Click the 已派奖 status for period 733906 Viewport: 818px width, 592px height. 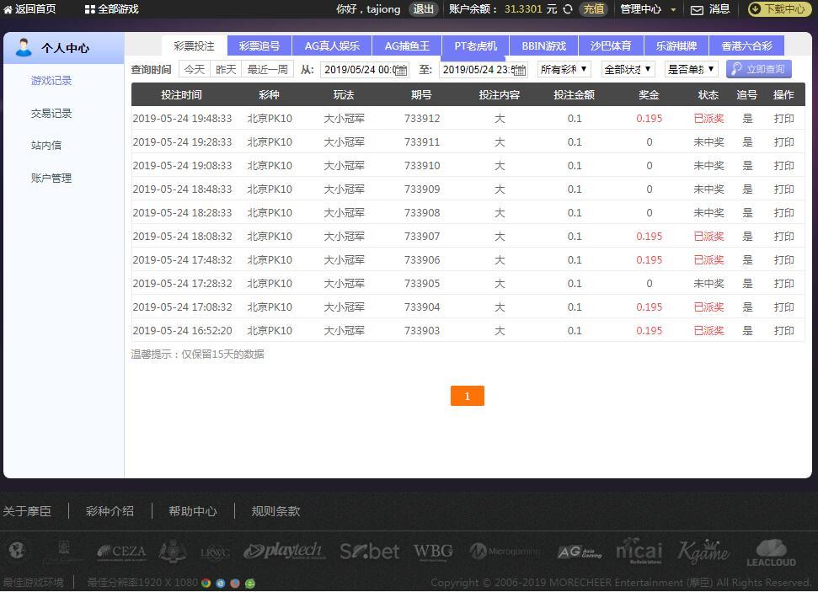click(x=708, y=259)
